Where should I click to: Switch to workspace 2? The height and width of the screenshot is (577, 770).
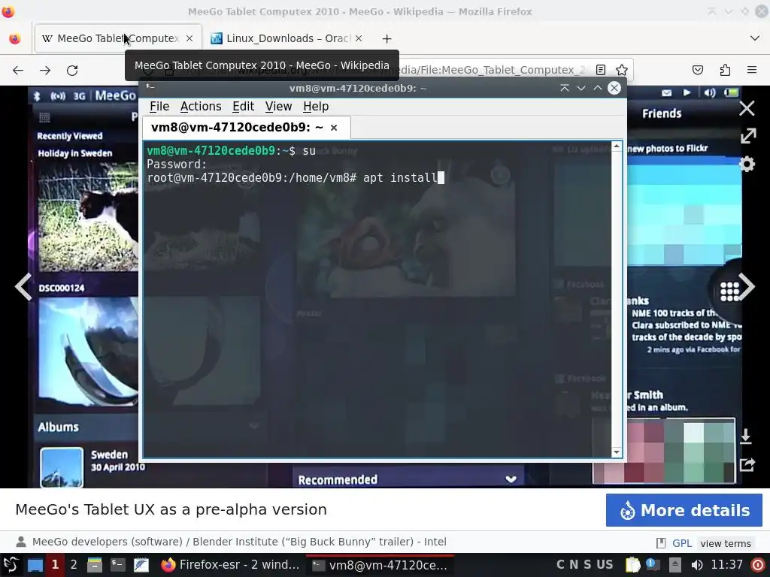[74, 565]
